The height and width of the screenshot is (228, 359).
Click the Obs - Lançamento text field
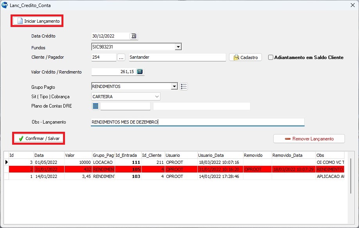(197, 122)
